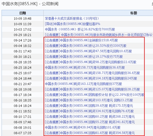
Task: Select the date cell 08-09 17:46
Action: [22, 122]
